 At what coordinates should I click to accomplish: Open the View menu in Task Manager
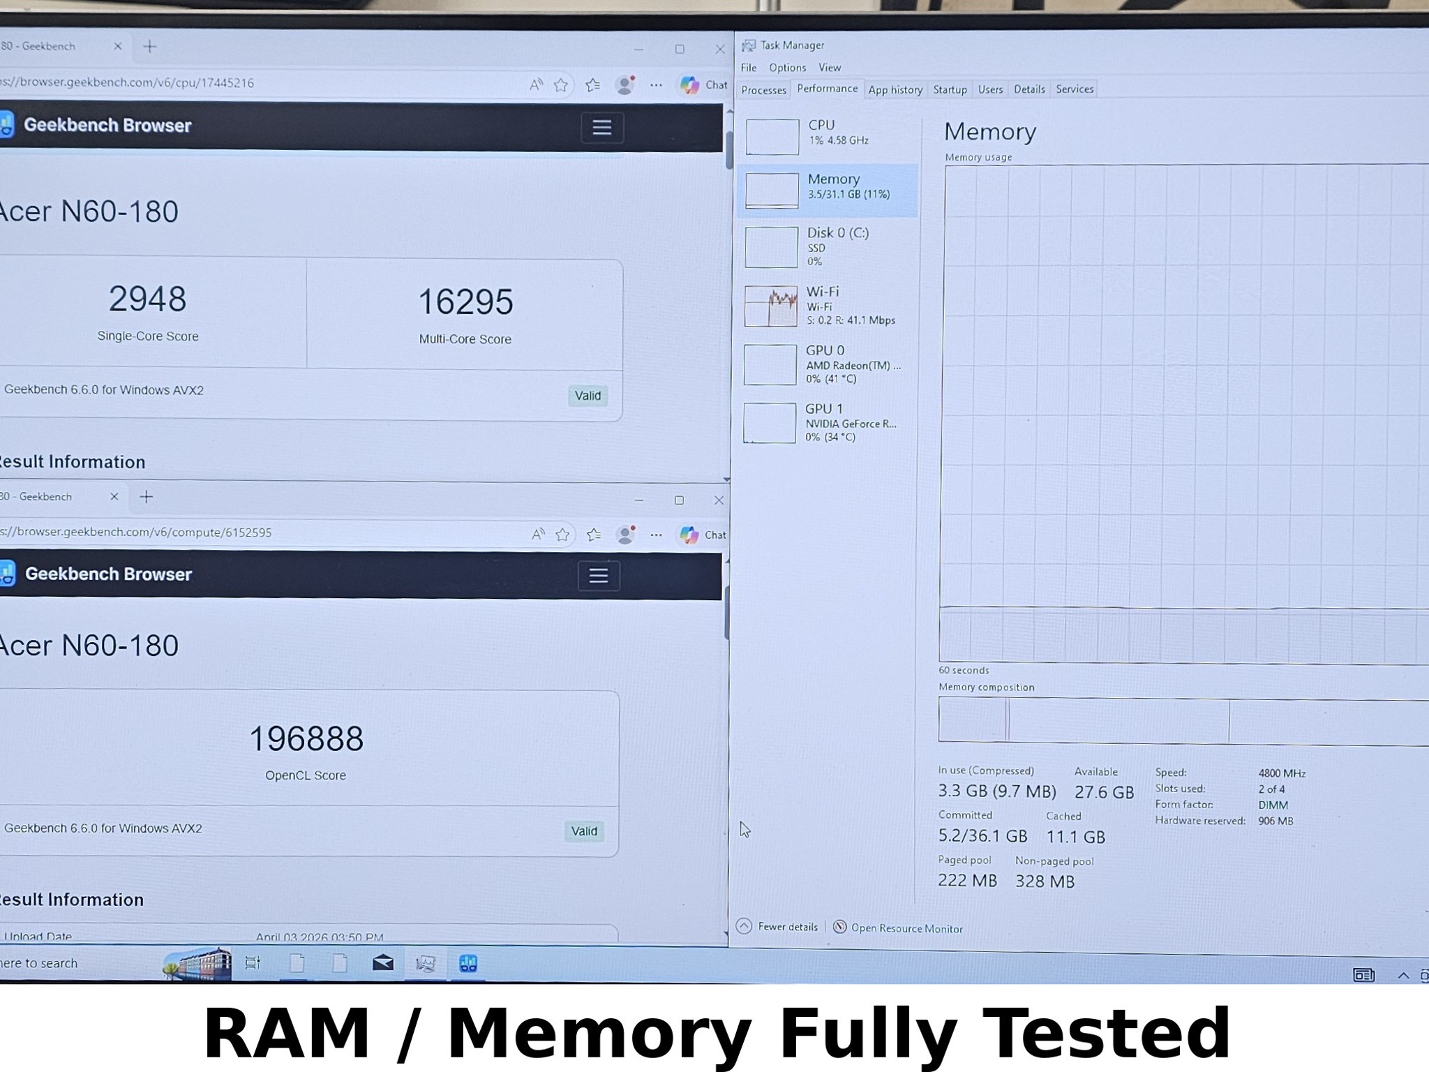click(830, 68)
